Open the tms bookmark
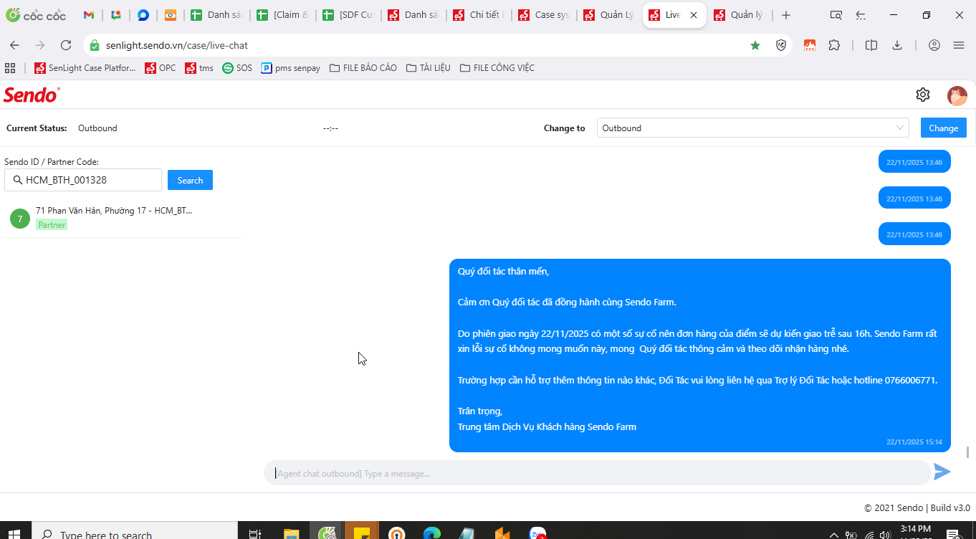976x539 pixels. [199, 68]
